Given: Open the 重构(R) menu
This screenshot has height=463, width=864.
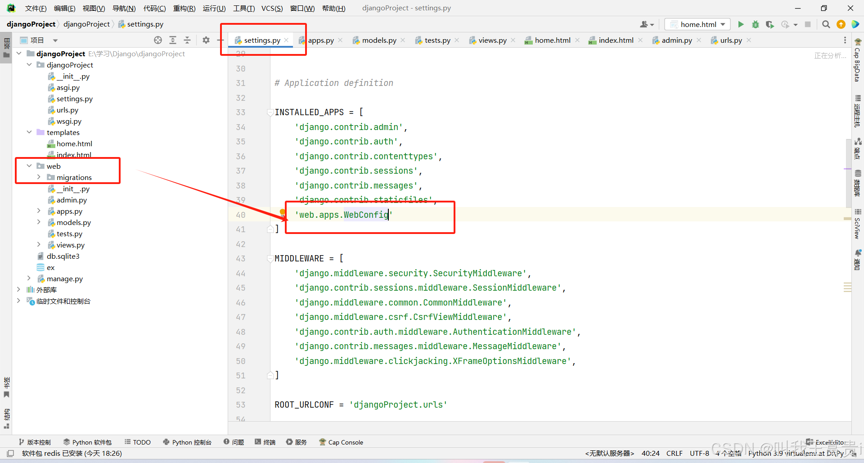Looking at the screenshot, I should click(x=184, y=8).
